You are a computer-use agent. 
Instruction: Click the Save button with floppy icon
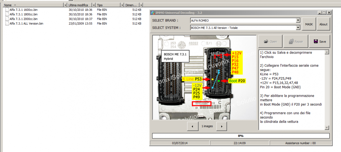click(x=320, y=42)
